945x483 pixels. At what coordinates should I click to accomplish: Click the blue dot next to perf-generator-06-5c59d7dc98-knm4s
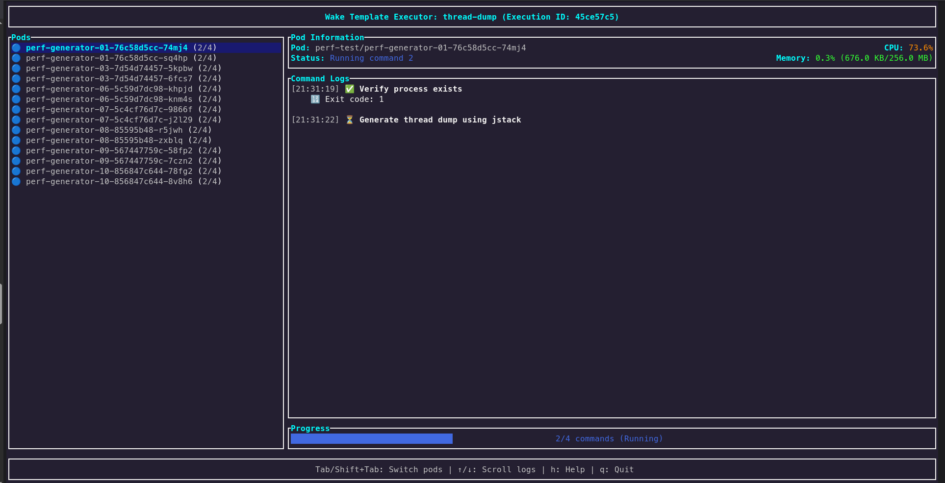(16, 99)
